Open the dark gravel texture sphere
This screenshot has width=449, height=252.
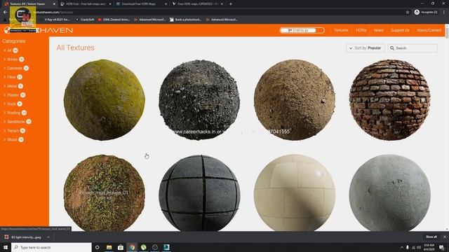pos(199,99)
